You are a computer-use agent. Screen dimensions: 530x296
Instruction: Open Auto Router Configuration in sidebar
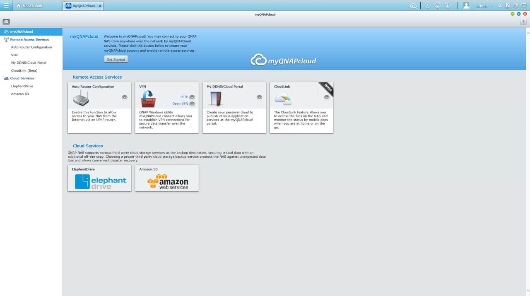click(31, 47)
